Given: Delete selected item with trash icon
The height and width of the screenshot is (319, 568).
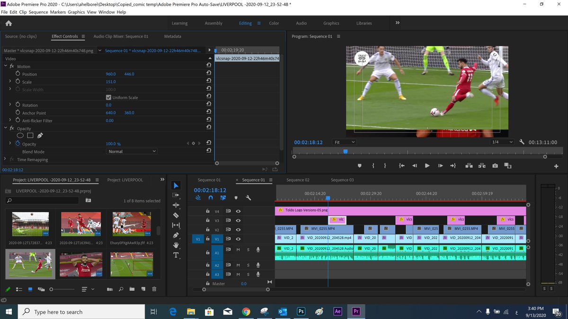Looking at the screenshot, I should click(x=154, y=289).
